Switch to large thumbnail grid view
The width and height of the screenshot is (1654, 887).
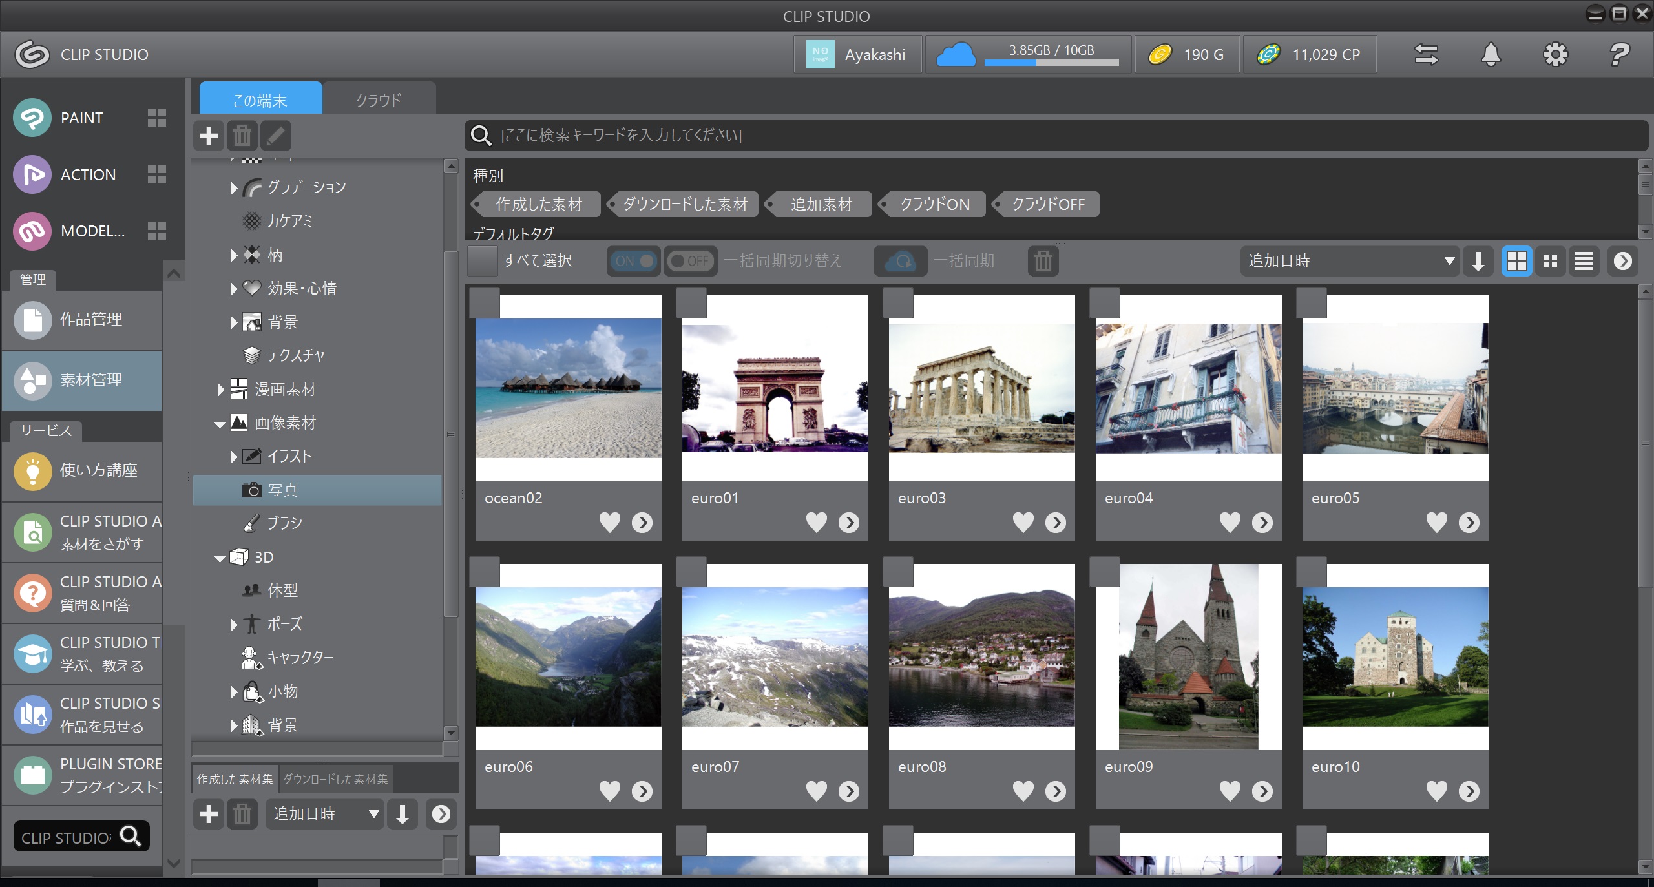[x=1516, y=261]
